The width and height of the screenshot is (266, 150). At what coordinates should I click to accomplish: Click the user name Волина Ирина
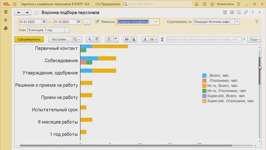click(x=225, y=4)
